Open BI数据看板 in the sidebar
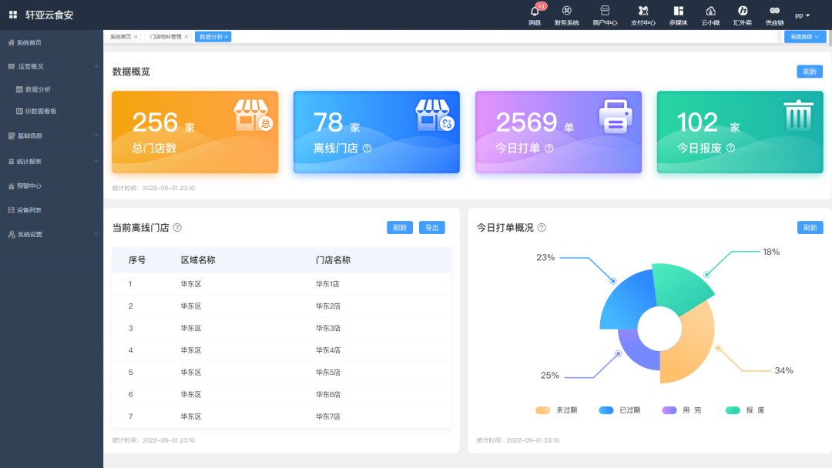832x468 pixels. pyautogui.click(x=41, y=112)
